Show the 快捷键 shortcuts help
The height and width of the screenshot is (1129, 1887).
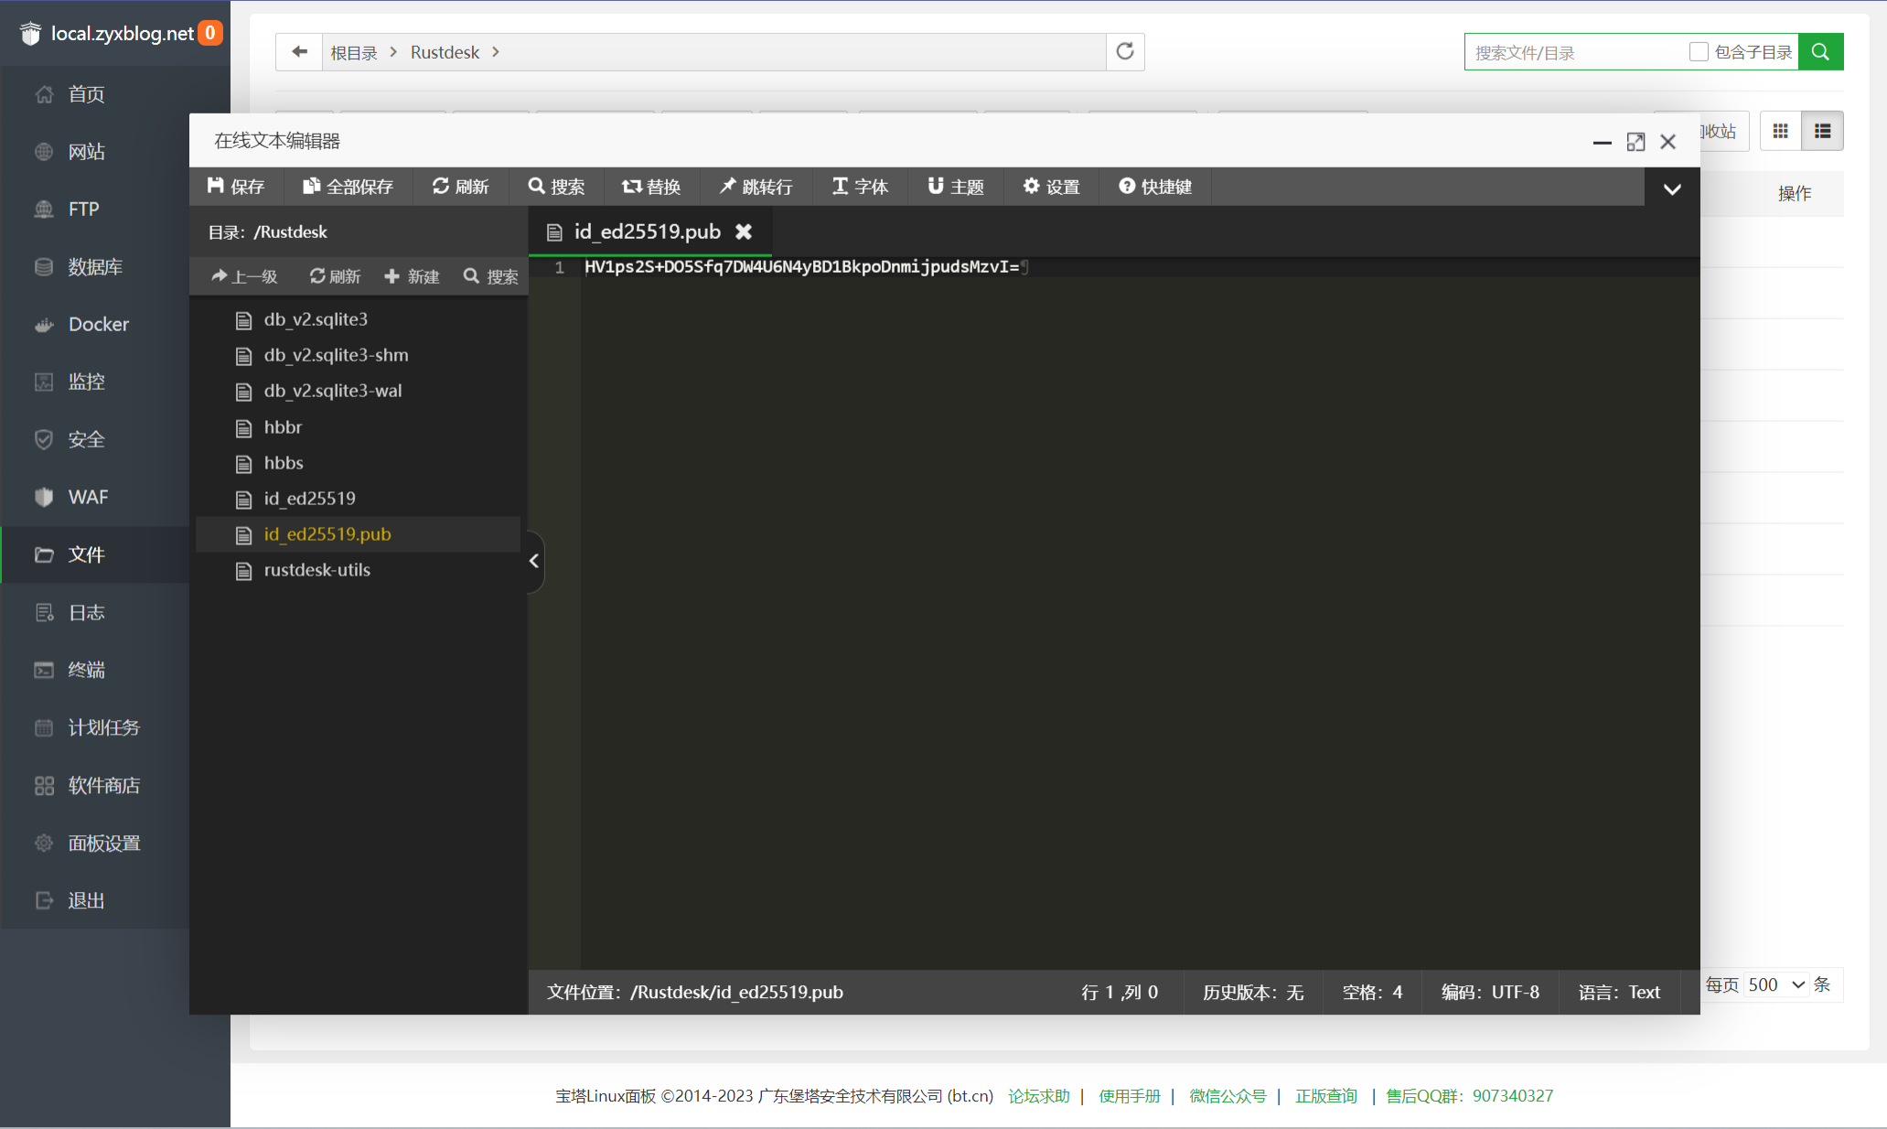[x=1155, y=187]
